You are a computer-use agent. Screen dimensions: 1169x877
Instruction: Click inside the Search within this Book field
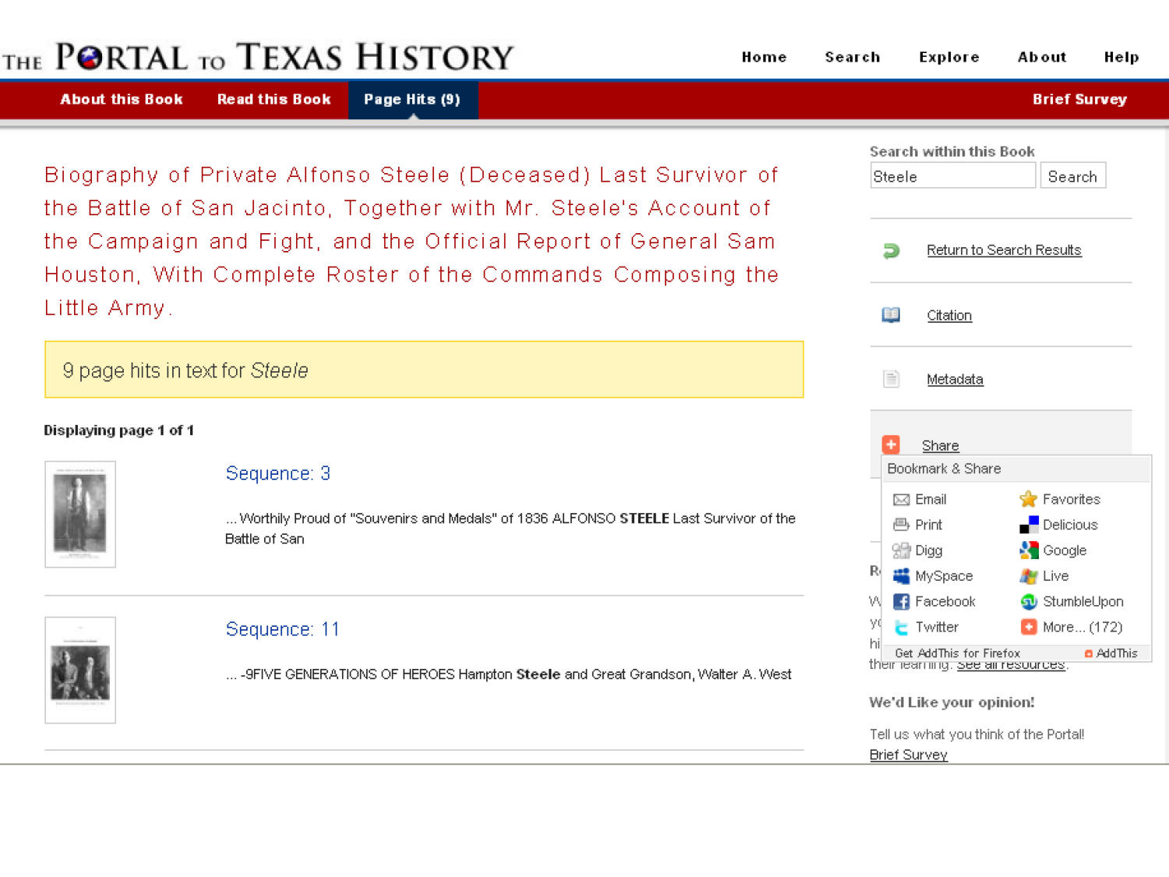[x=952, y=176]
